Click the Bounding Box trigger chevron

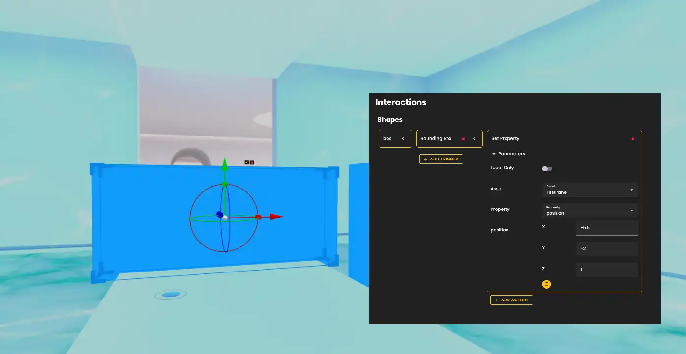click(474, 139)
